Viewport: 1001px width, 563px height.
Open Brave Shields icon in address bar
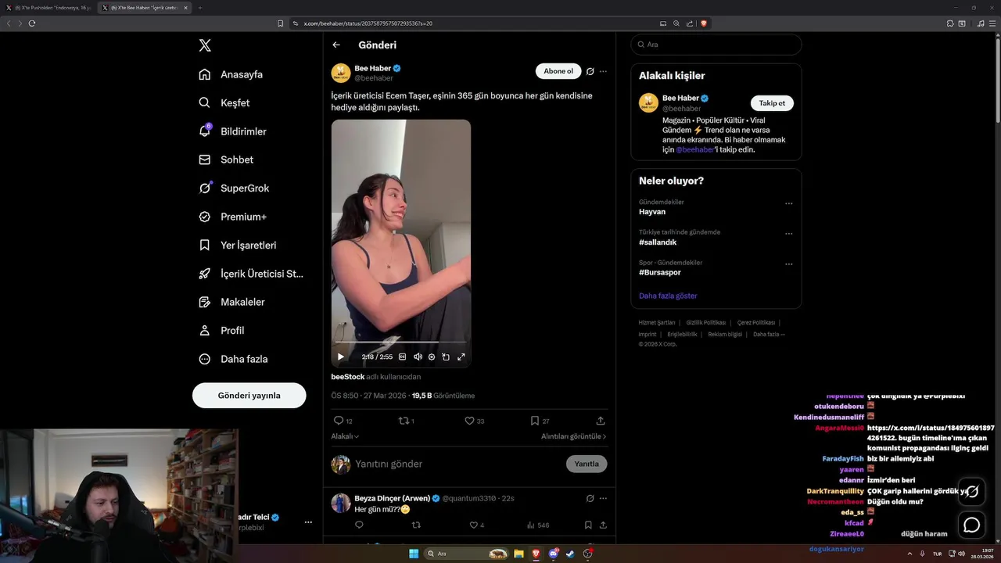[x=704, y=23]
